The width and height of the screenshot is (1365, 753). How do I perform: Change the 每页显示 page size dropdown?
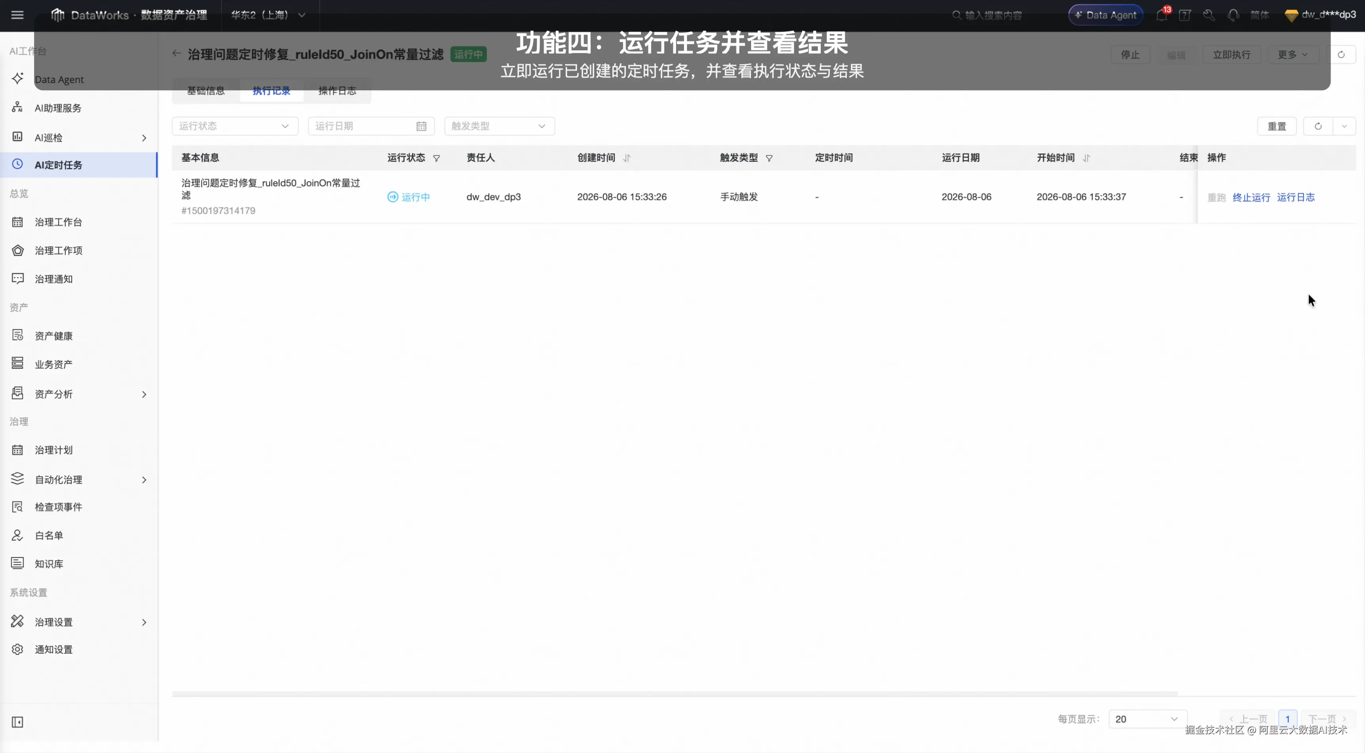tap(1148, 719)
